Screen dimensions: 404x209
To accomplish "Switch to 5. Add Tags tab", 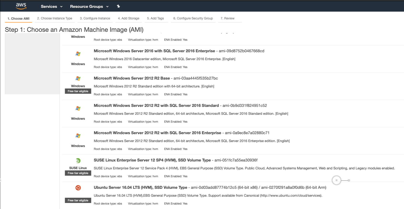I will point(155,18).
